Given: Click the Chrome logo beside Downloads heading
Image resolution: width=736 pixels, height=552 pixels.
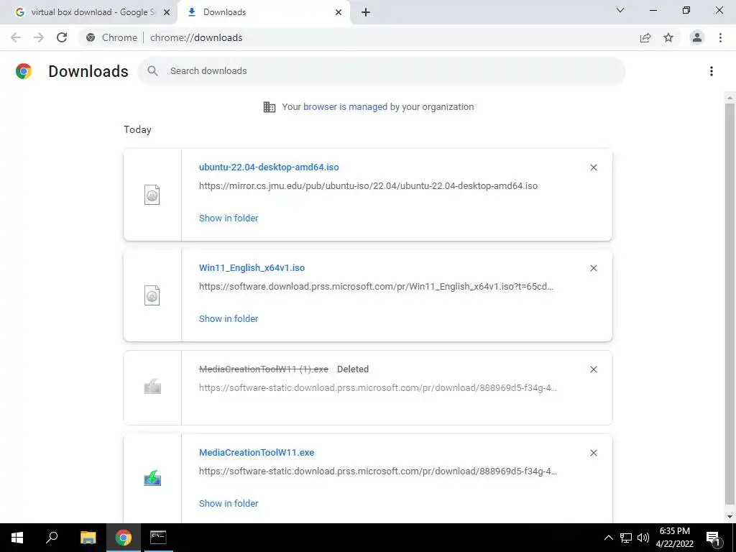Looking at the screenshot, I should (x=24, y=71).
